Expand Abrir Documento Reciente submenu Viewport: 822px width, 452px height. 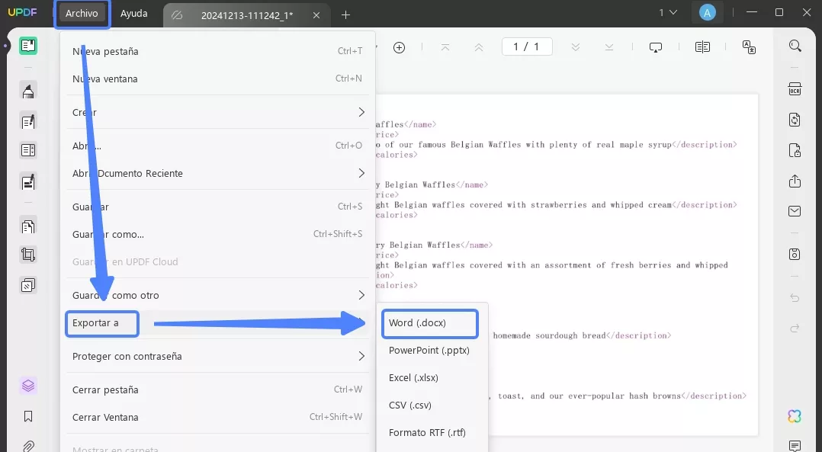[217, 173]
